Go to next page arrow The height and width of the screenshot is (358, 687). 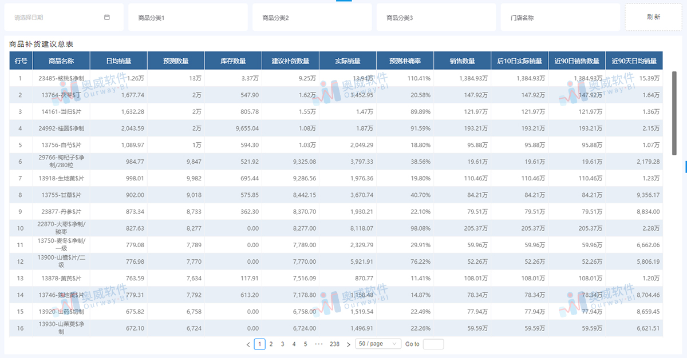(x=349, y=344)
